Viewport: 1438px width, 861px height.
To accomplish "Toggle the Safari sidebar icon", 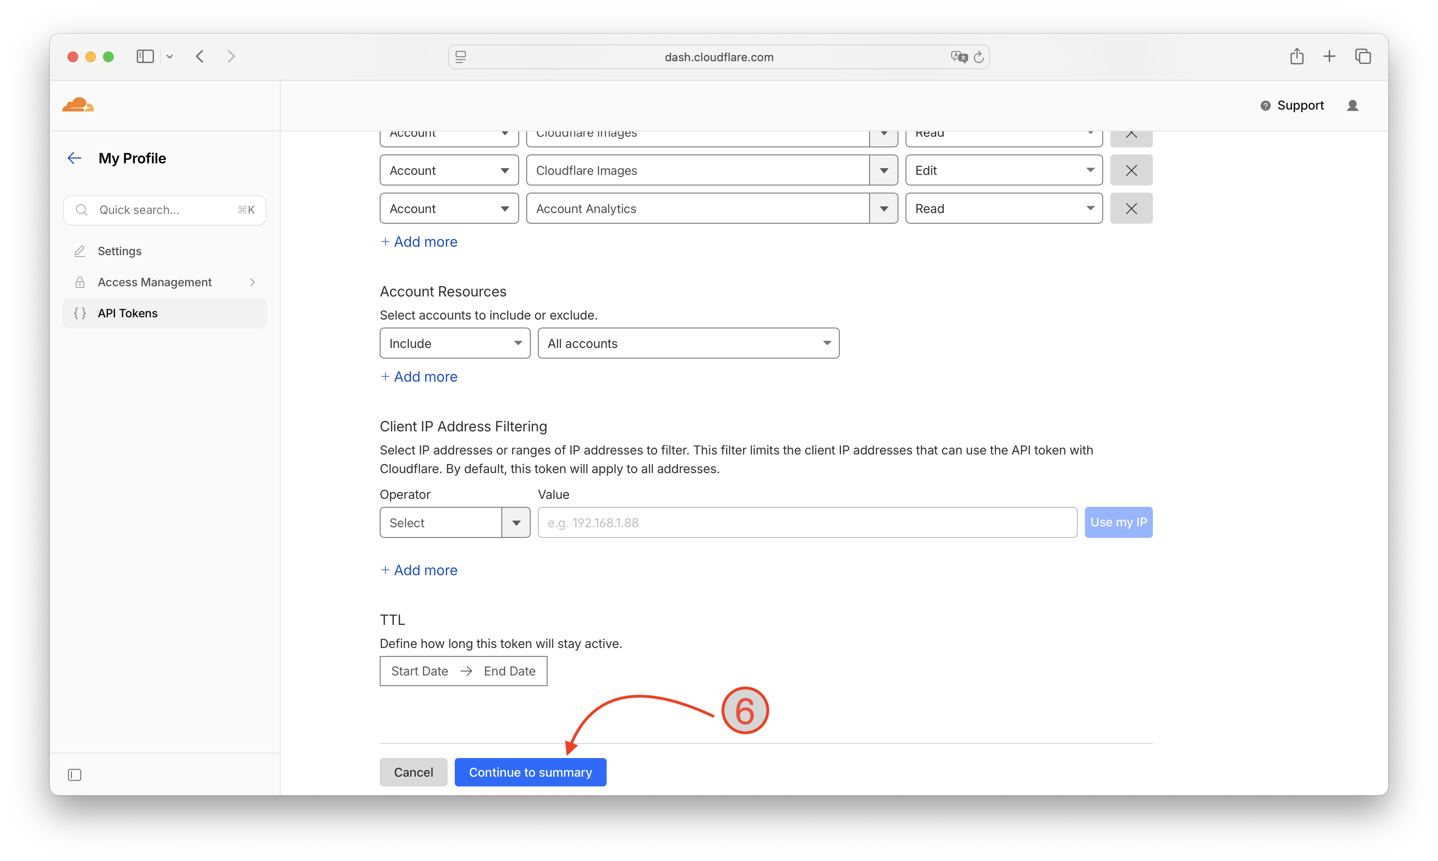I will (145, 56).
